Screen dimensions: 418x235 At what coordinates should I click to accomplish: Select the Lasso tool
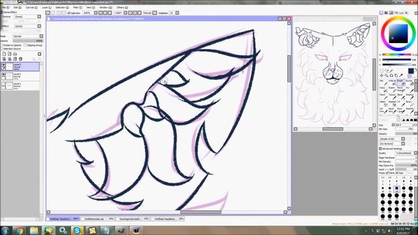point(386,71)
